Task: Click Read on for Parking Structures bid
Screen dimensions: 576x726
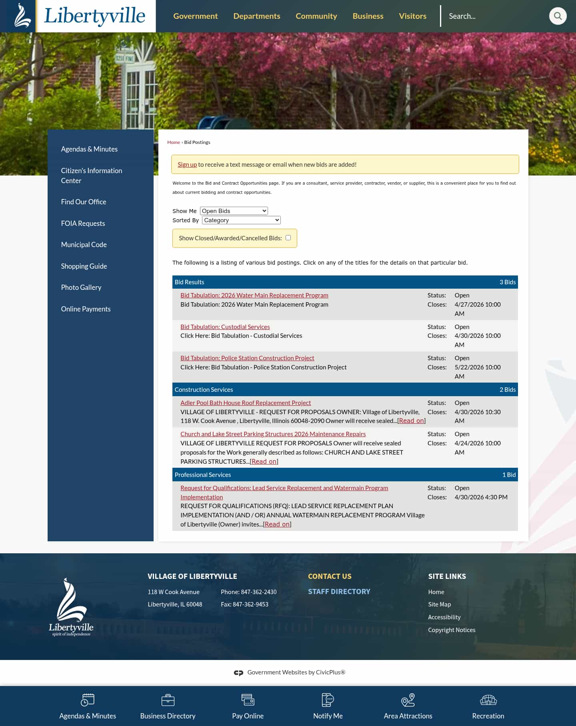Action: point(264,462)
